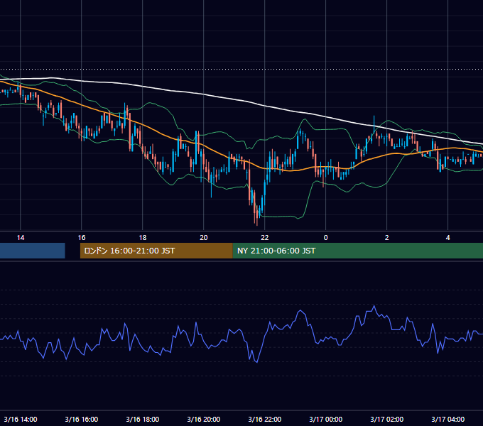Click the blue session bar before ロンドン
The height and width of the screenshot is (426, 483).
coord(33,251)
